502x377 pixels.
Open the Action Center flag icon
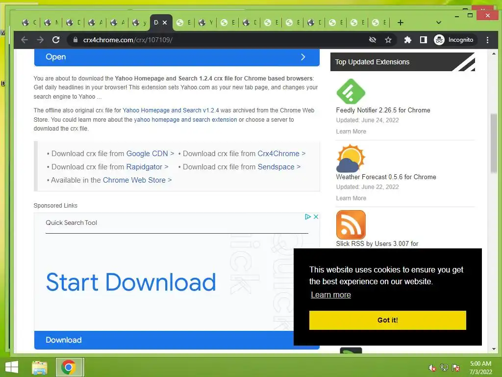(455, 368)
